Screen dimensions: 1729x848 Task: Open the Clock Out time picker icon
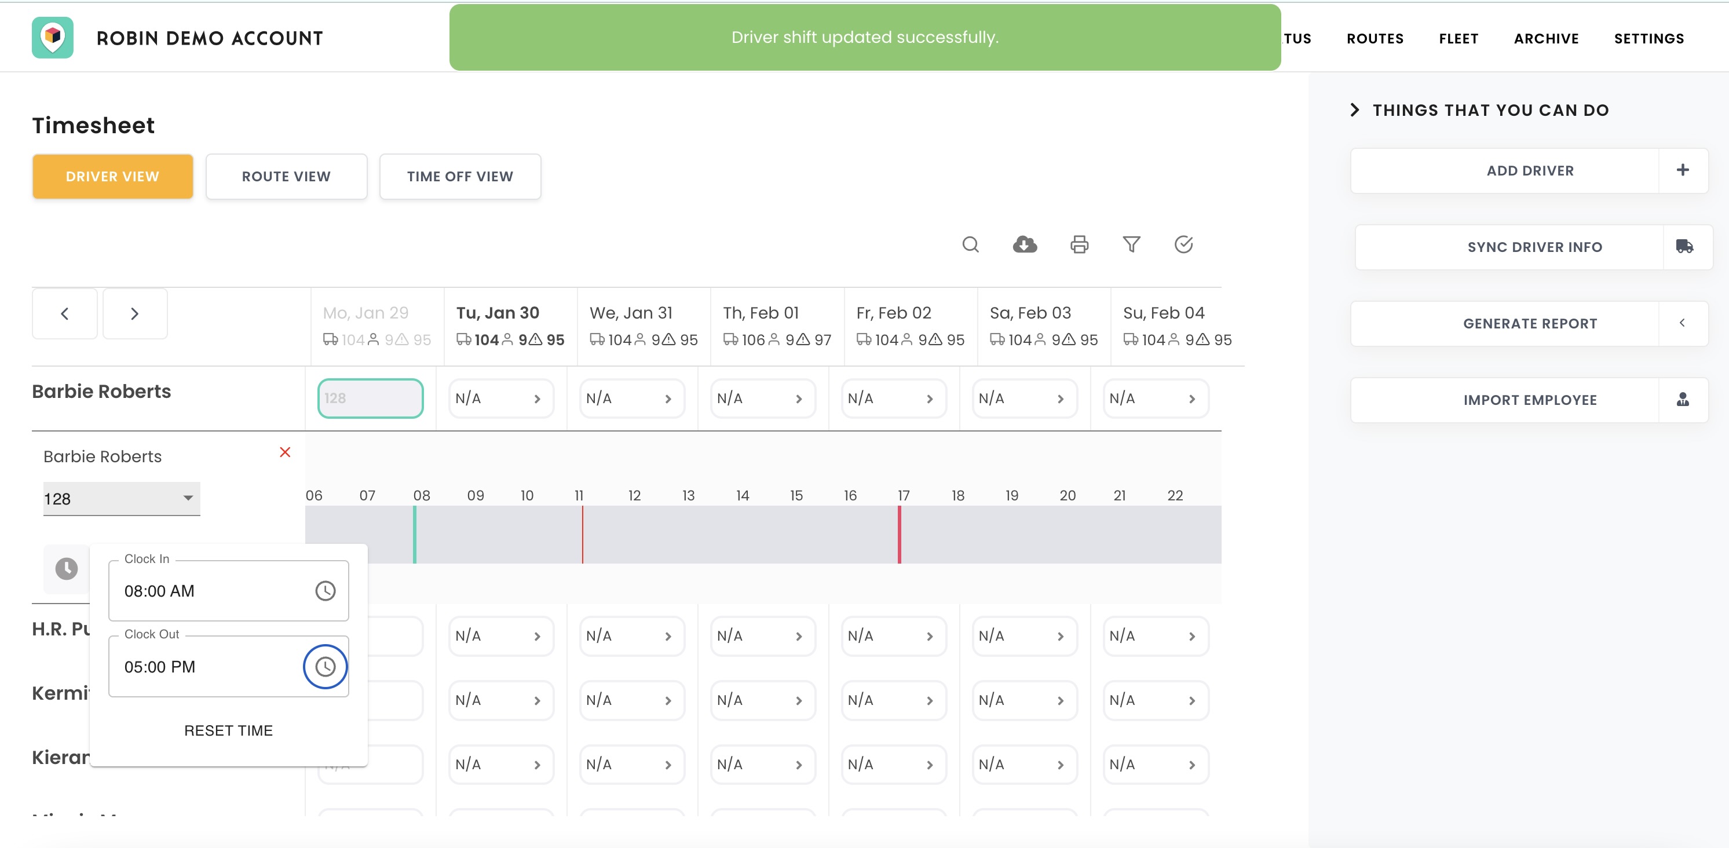(x=326, y=667)
